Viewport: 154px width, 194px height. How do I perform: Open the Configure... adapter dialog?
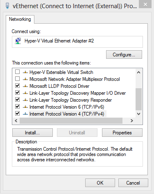coord(124,55)
